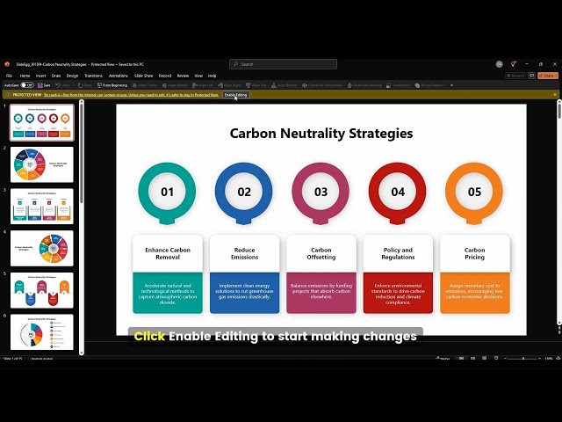Expand Customize Quick Access Toolbar arrow
This screenshot has height=422, width=562.
(451, 85)
